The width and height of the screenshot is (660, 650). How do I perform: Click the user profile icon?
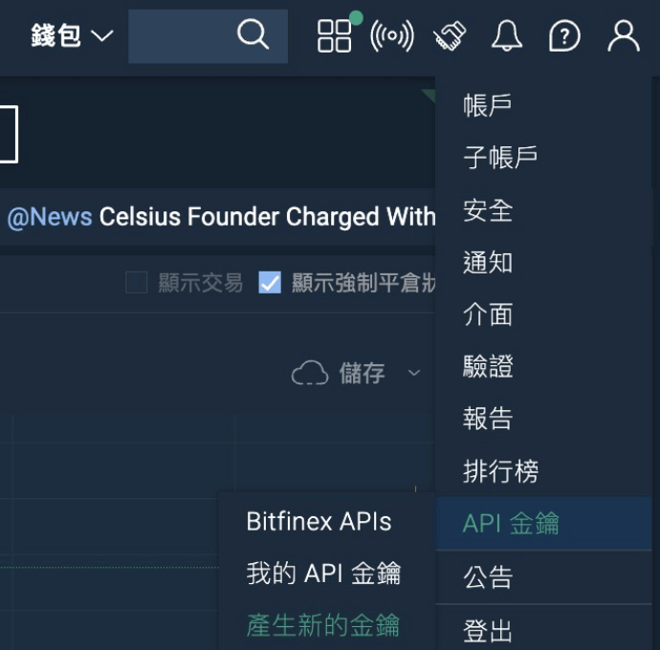(x=623, y=36)
